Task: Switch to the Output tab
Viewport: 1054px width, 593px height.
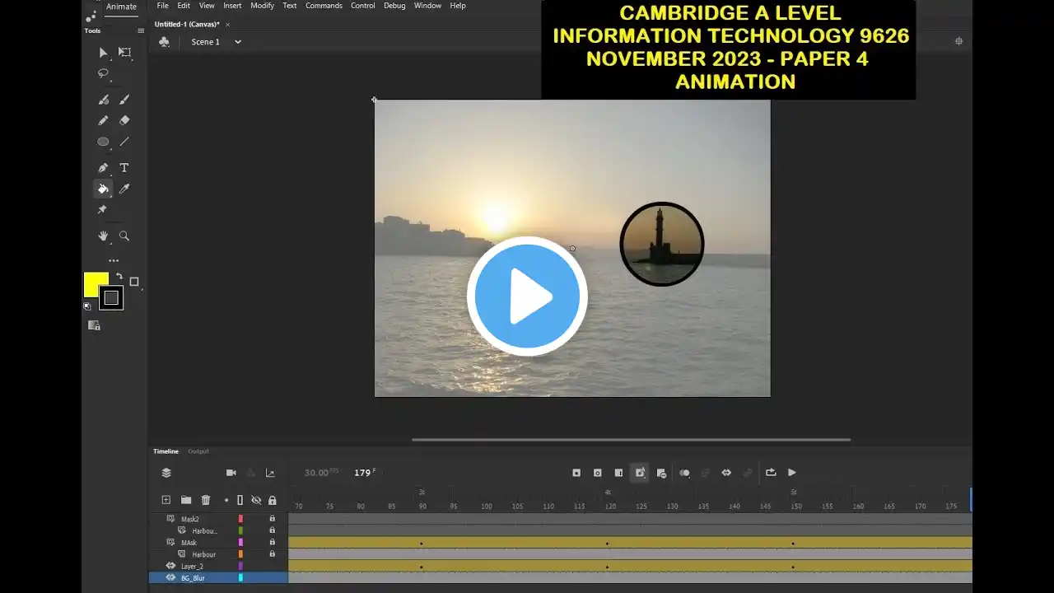Action: click(x=198, y=451)
